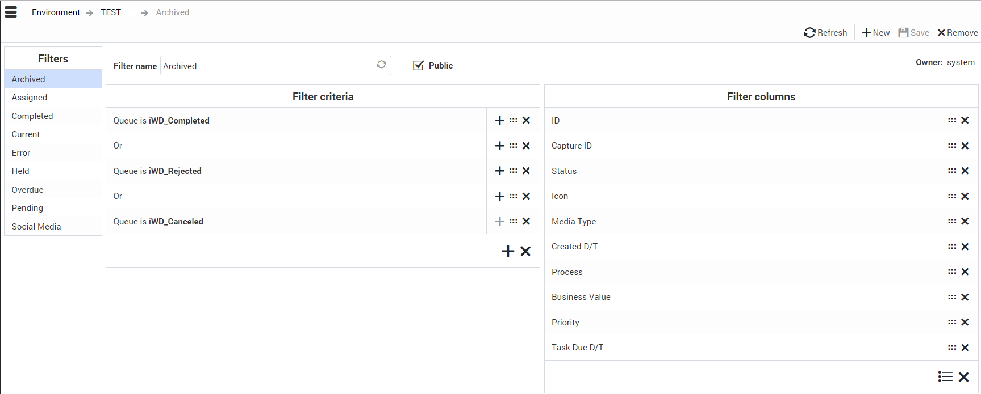Remove the Queue is iWD_Rejected criterion
This screenshot has height=394, width=981.
tap(526, 171)
